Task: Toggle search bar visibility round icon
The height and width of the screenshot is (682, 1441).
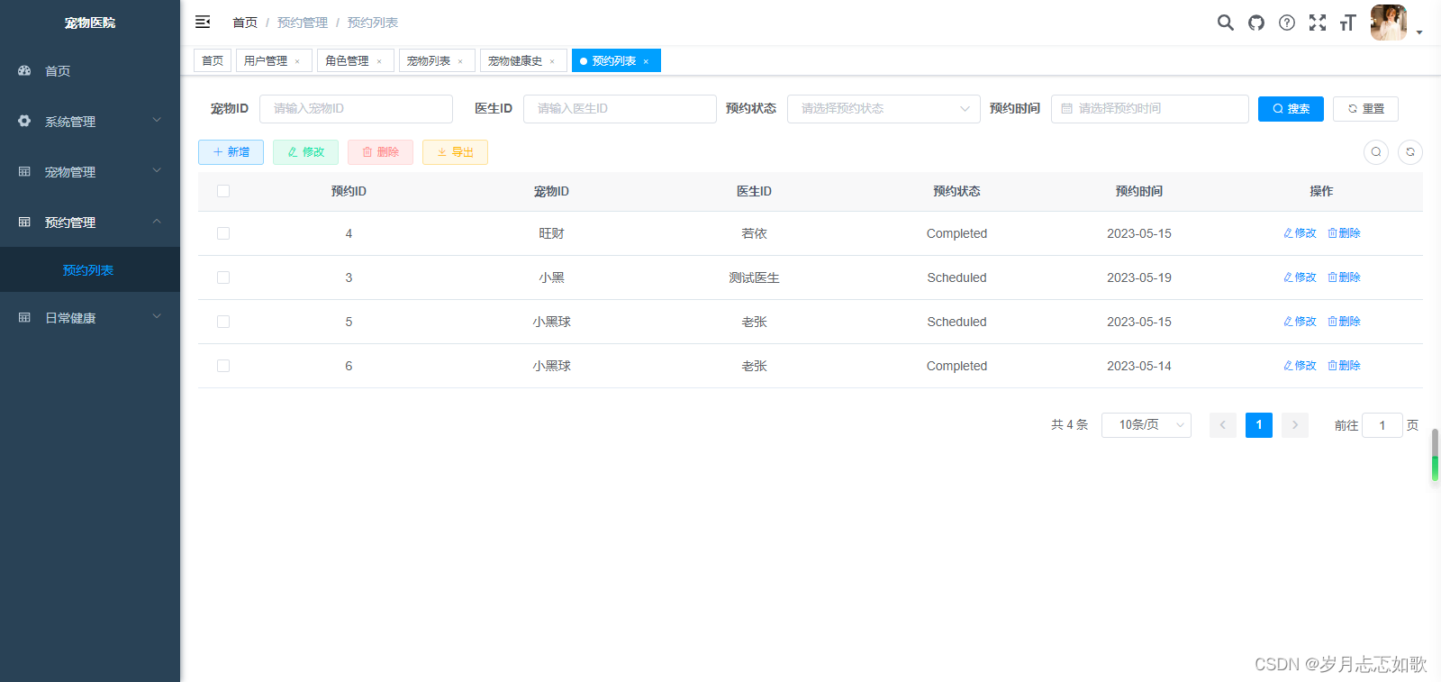Action: coord(1376,152)
